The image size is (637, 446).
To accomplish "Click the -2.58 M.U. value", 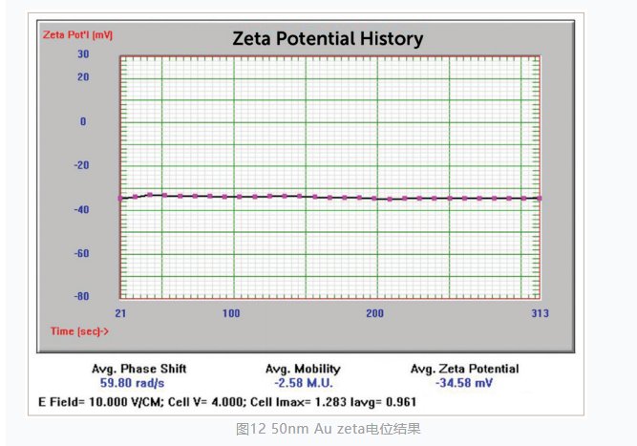I will pos(303,381).
